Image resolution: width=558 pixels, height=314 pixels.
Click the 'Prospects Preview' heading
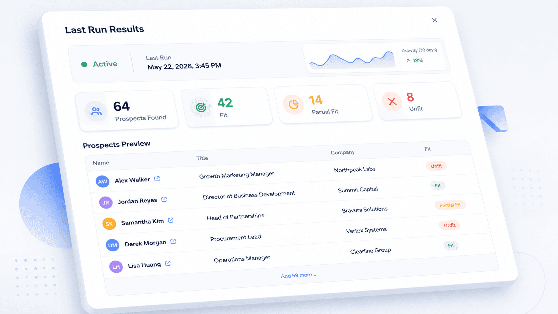pyautogui.click(x=116, y=144)
